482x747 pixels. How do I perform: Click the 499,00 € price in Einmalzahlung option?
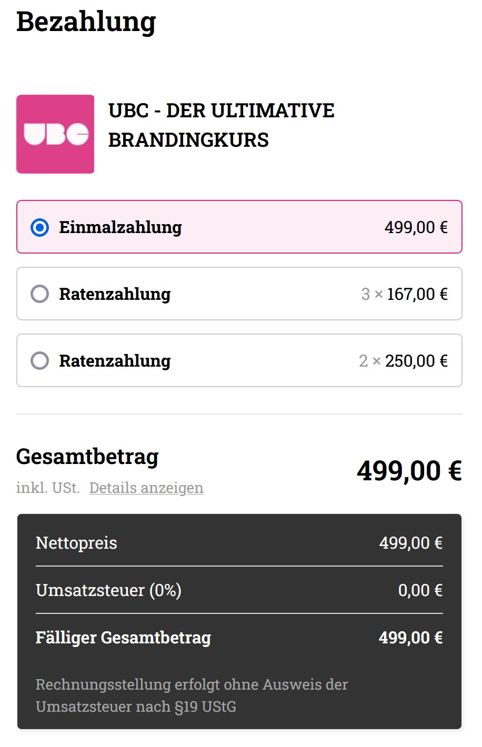[x=416, y=227]
